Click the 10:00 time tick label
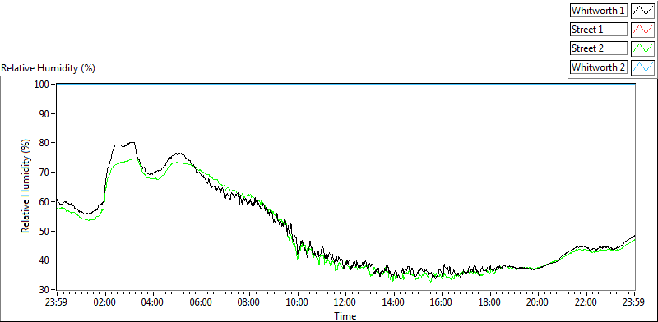The image size is (658, 322). click(298, 301)
